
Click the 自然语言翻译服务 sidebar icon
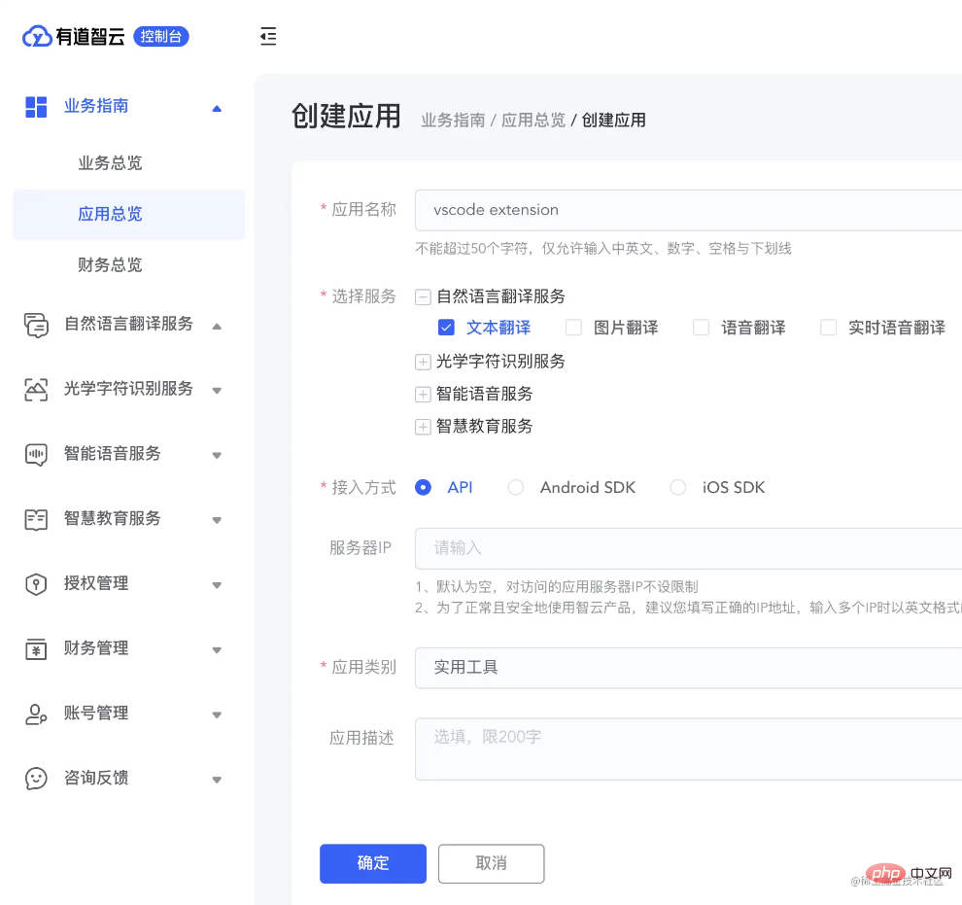(36, 325)
